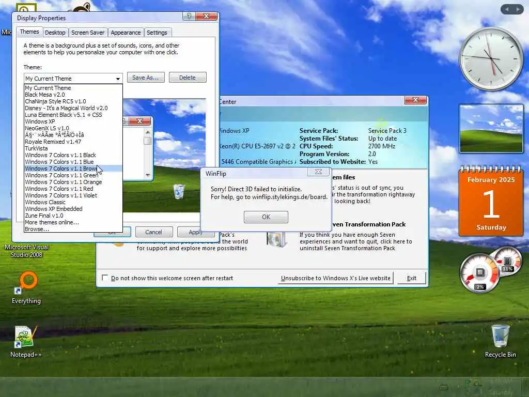Select 'Luna Element Black v5.1 + CSS'
529x397 pixels.
73,115
